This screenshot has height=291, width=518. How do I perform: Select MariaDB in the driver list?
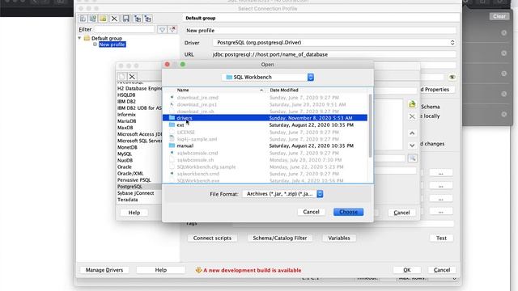tap(126, 121)
